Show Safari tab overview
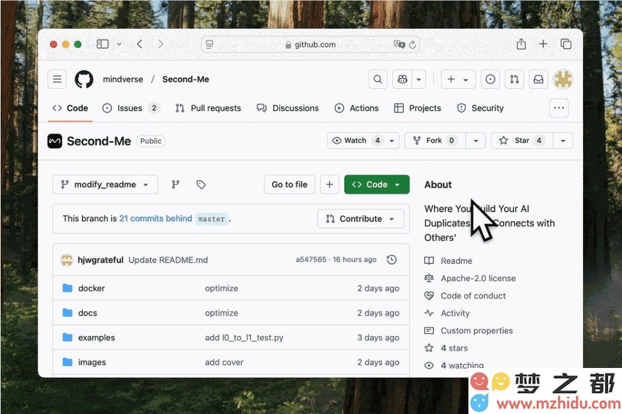This screenshot has width=622, height=414. (566, 44)
